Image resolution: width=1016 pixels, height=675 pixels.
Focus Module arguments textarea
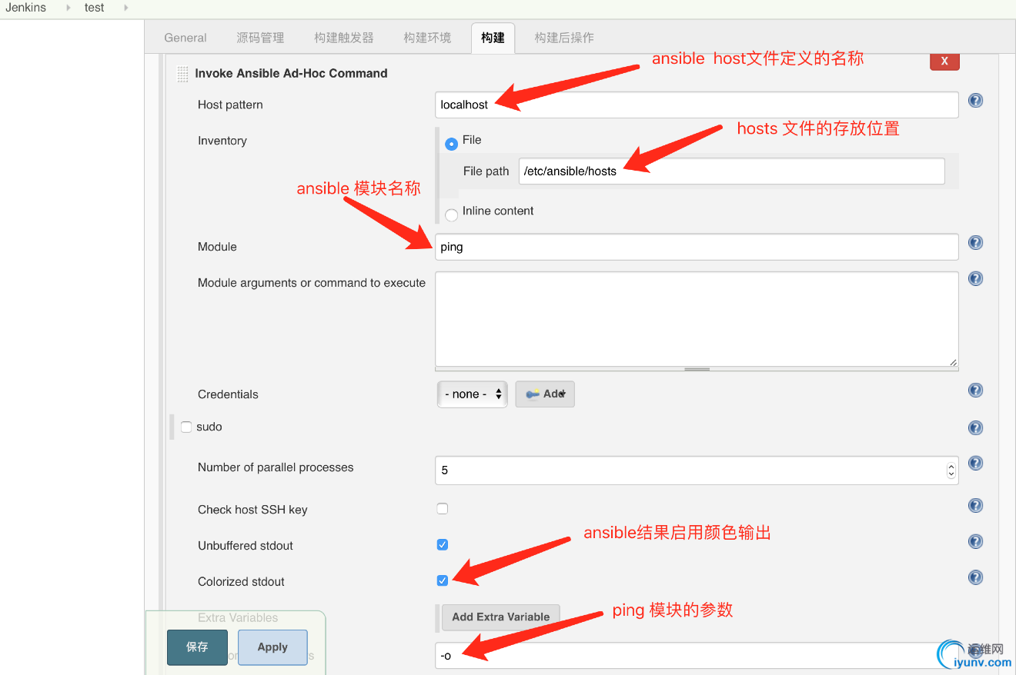pyautogui.click(x=697, y=319)
